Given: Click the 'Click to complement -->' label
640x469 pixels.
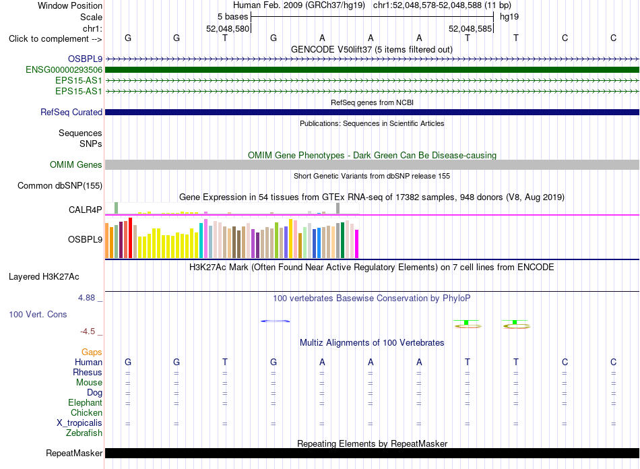Looking at the screenshot, I should pos(55,39).
